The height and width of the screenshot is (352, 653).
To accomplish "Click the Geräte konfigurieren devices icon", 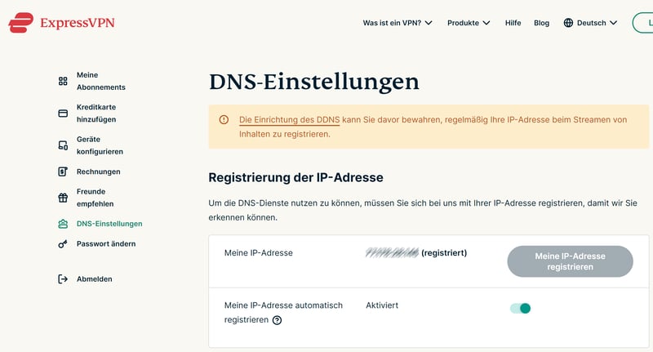I will (x=63, y=145).
